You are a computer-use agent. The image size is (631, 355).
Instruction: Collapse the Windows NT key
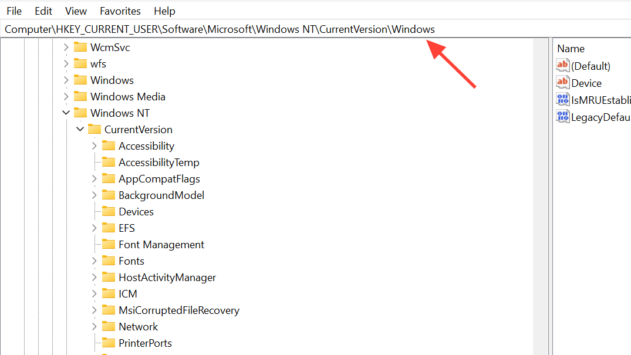pyautogui.click(x=66, y=113)
